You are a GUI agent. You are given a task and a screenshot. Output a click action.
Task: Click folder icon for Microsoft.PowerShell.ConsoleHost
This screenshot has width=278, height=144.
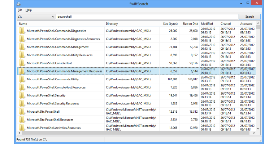[22, 63]
